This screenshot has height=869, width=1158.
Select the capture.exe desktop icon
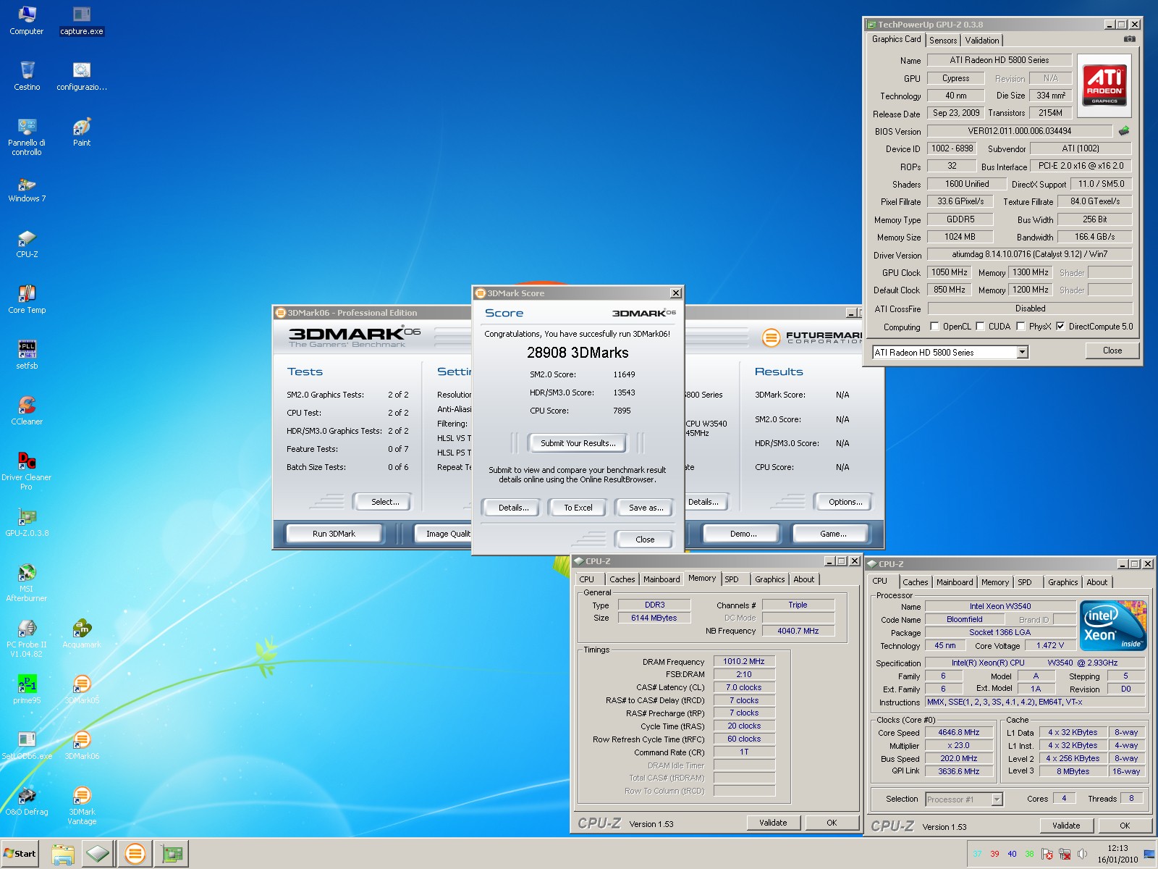coord(82,20)
